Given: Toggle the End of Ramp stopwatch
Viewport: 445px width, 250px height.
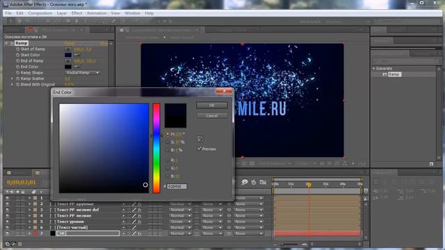Looking at the screenshot, I should pos(18,61).
